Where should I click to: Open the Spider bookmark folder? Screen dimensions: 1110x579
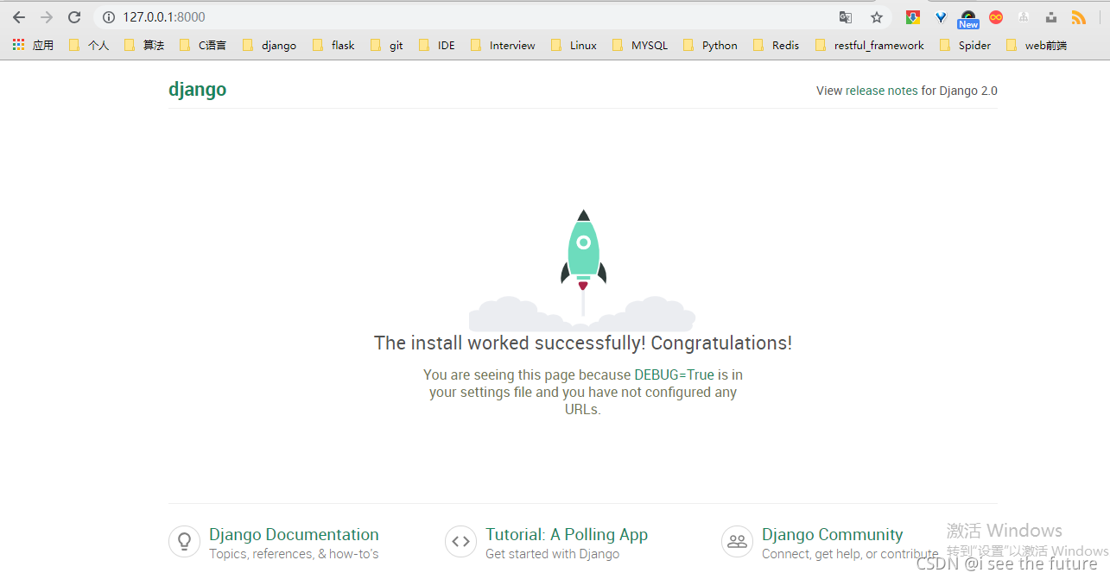pyautogui.click(x=966, y=45)
